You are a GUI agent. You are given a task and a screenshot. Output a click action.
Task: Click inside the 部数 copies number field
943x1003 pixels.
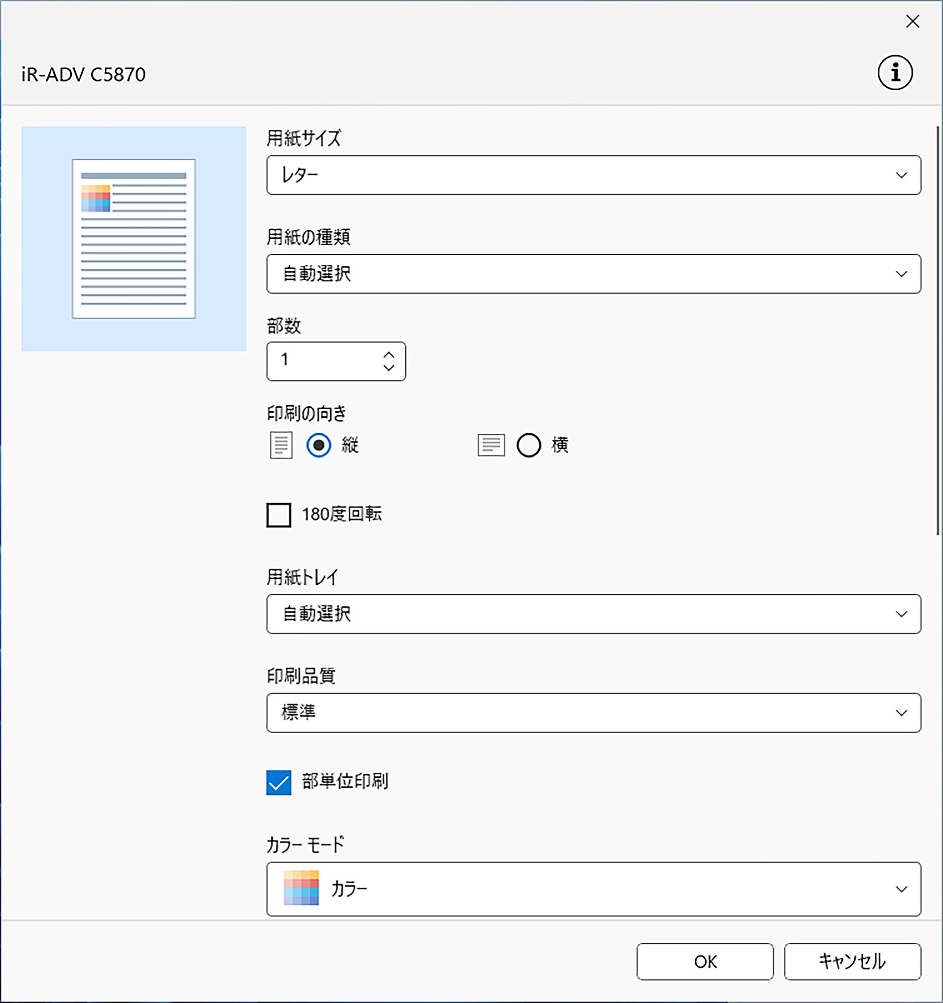pos(323,361)
